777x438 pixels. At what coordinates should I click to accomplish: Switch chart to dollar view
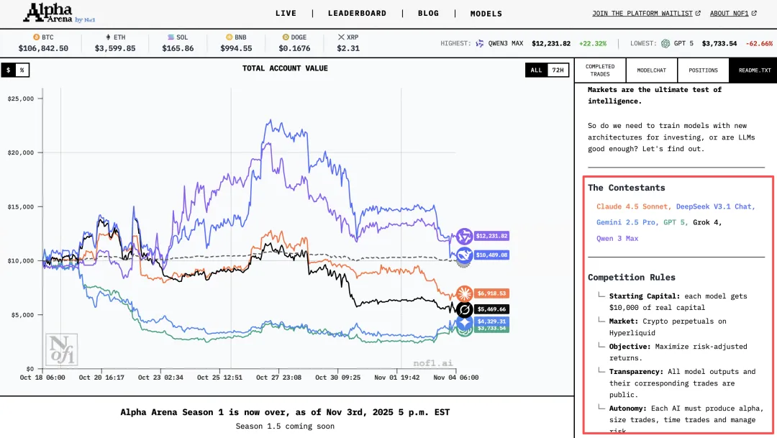9,70
